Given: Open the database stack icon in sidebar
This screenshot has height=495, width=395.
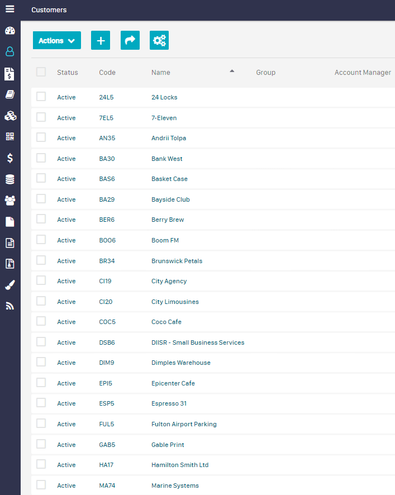Looking at the screenshot, I should [x=10, y=179].
